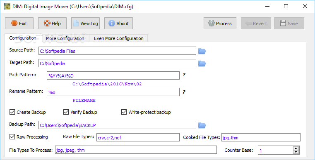This screenshot has width=315, height=160.
Task: Switch to the More Configuration tab
Action: coord(65,38)
